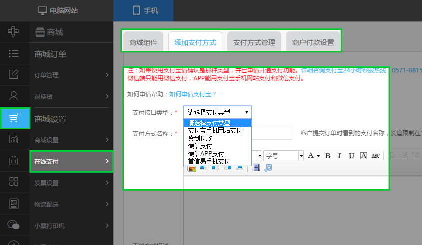Insert music using the note icon
422x245 pixels.
pyautogui.click(x=268, y=168)
